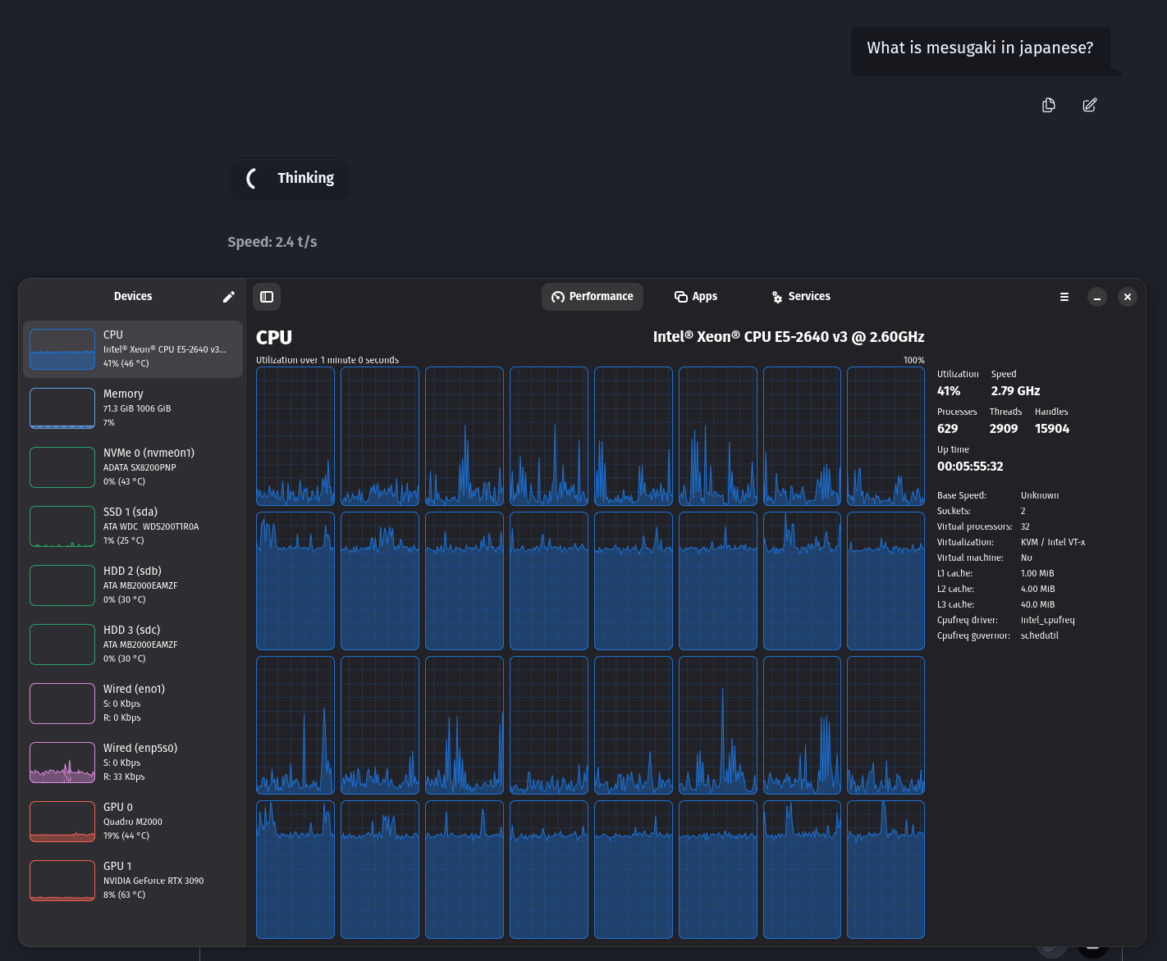Click the processes count 629
Viewport: 1167px width, 961px height.
[x=947, y=429]
